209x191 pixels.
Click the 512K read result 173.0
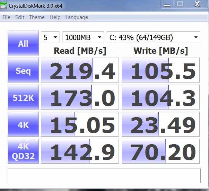coord(80,97)
